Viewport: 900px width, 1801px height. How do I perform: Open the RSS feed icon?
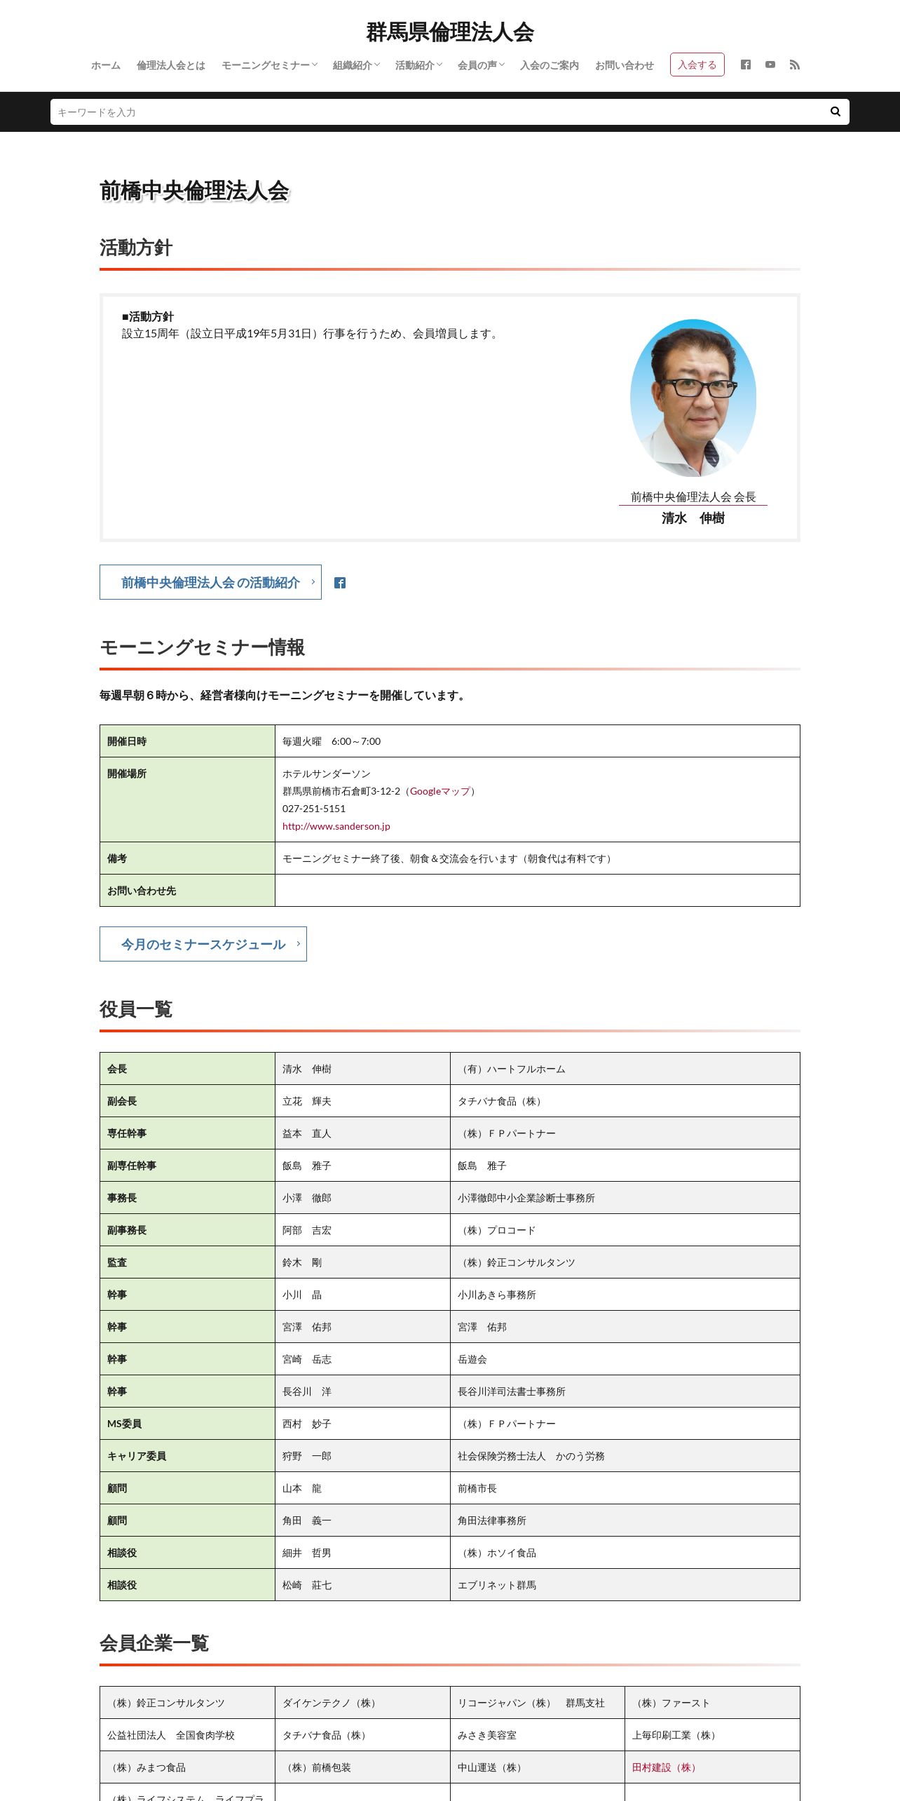[795, 65]
